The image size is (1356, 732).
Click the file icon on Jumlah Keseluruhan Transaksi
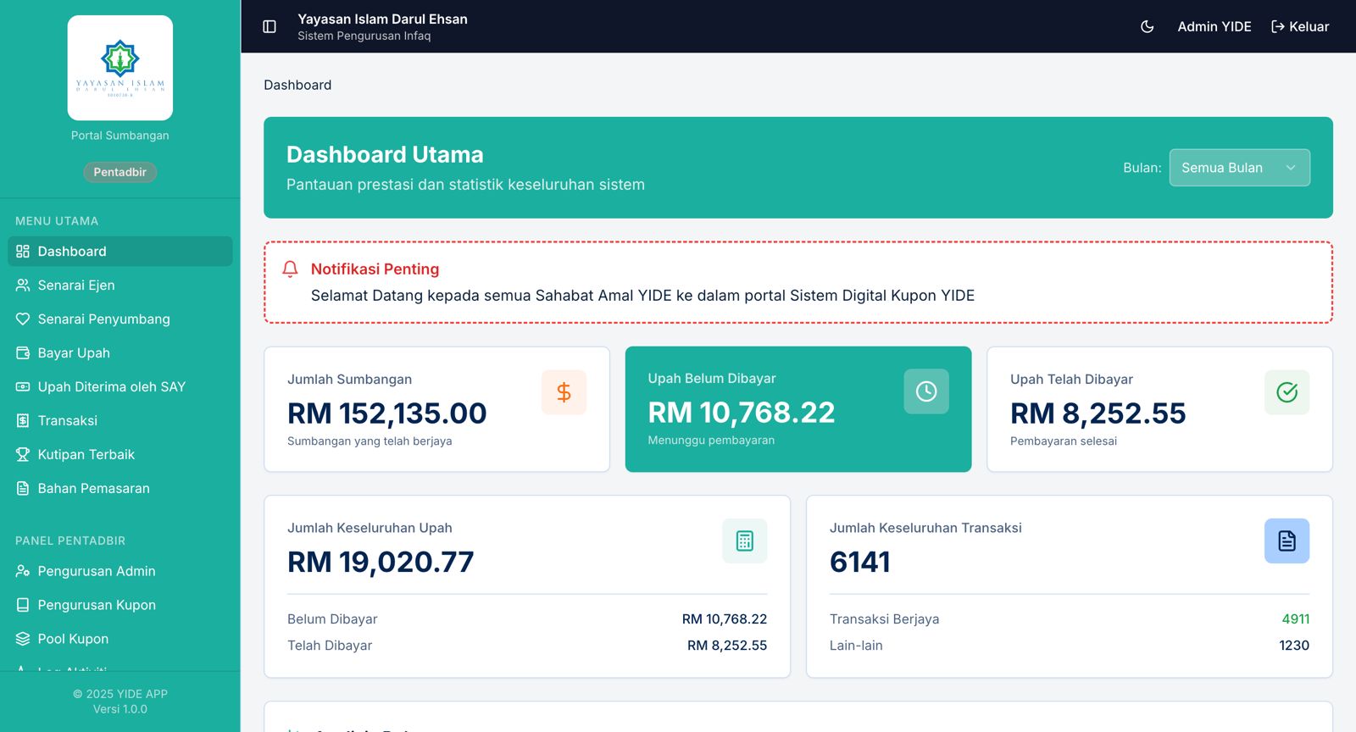pyautogui.click(x=1287, y=541)
